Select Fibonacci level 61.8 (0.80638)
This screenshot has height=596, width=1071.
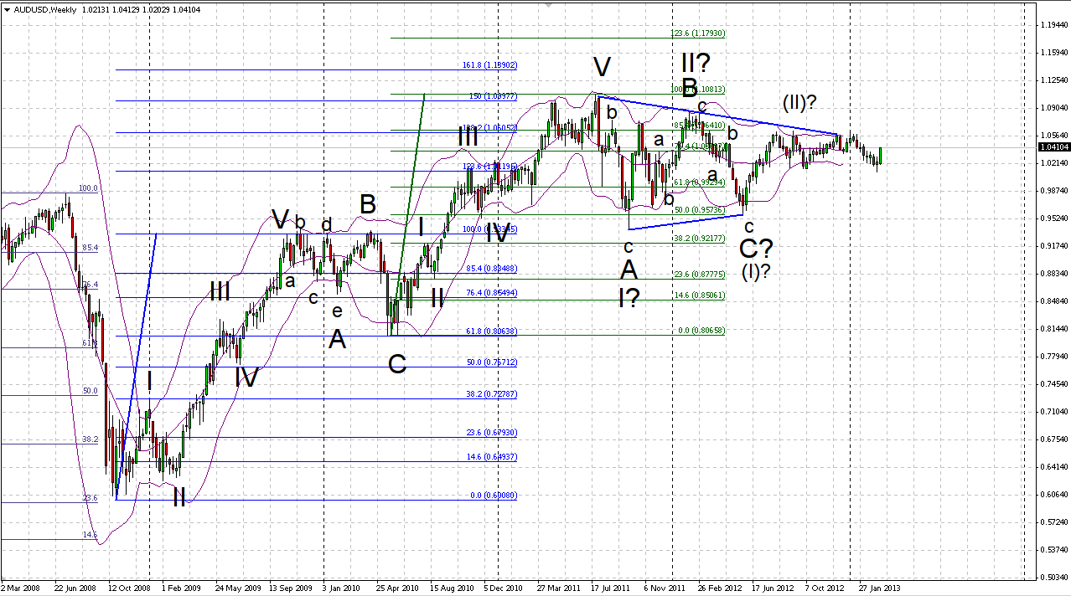click(491, 331)
